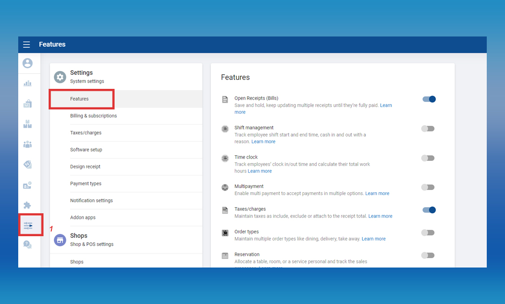The width and height of the screenshot is (505, 304).
Task: Click the settings sliders sidebar icon
Action: [29, 225]
